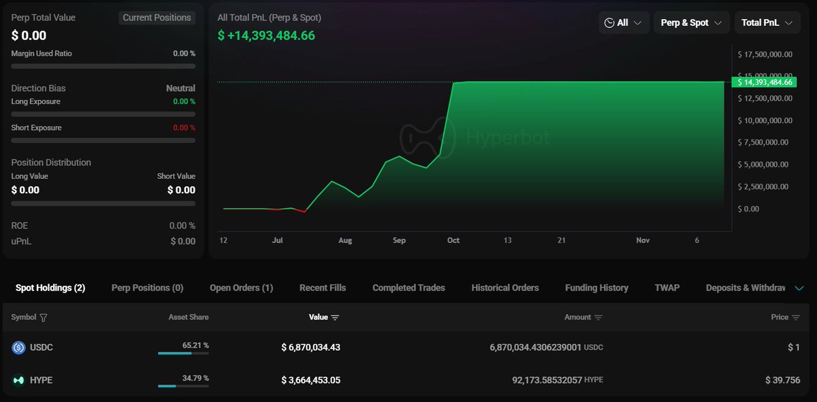The height and width of the screenshot is (402, 817).
Task: Switch to Spot Holdings (2) tab
Action: (50, 288)
